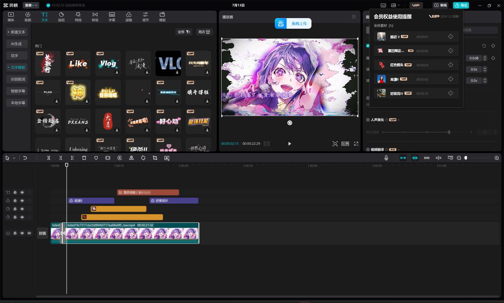The width and height of the screenshot is (504, 303).
Task: Click the 封面 cover button
Action: coord(43,233)
